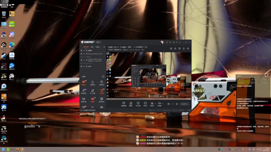
Task: Open the 虚拟形象 bear-face tool in toolbox
Action: [84, 100]
